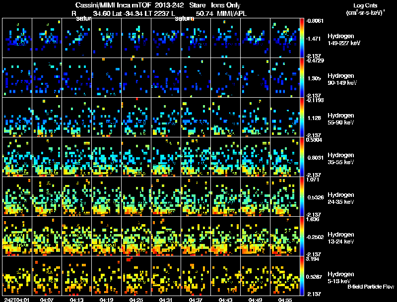Click the '04:13' time axis label
The width and height of the screenshot is (397, 302).
click(76, 300)
